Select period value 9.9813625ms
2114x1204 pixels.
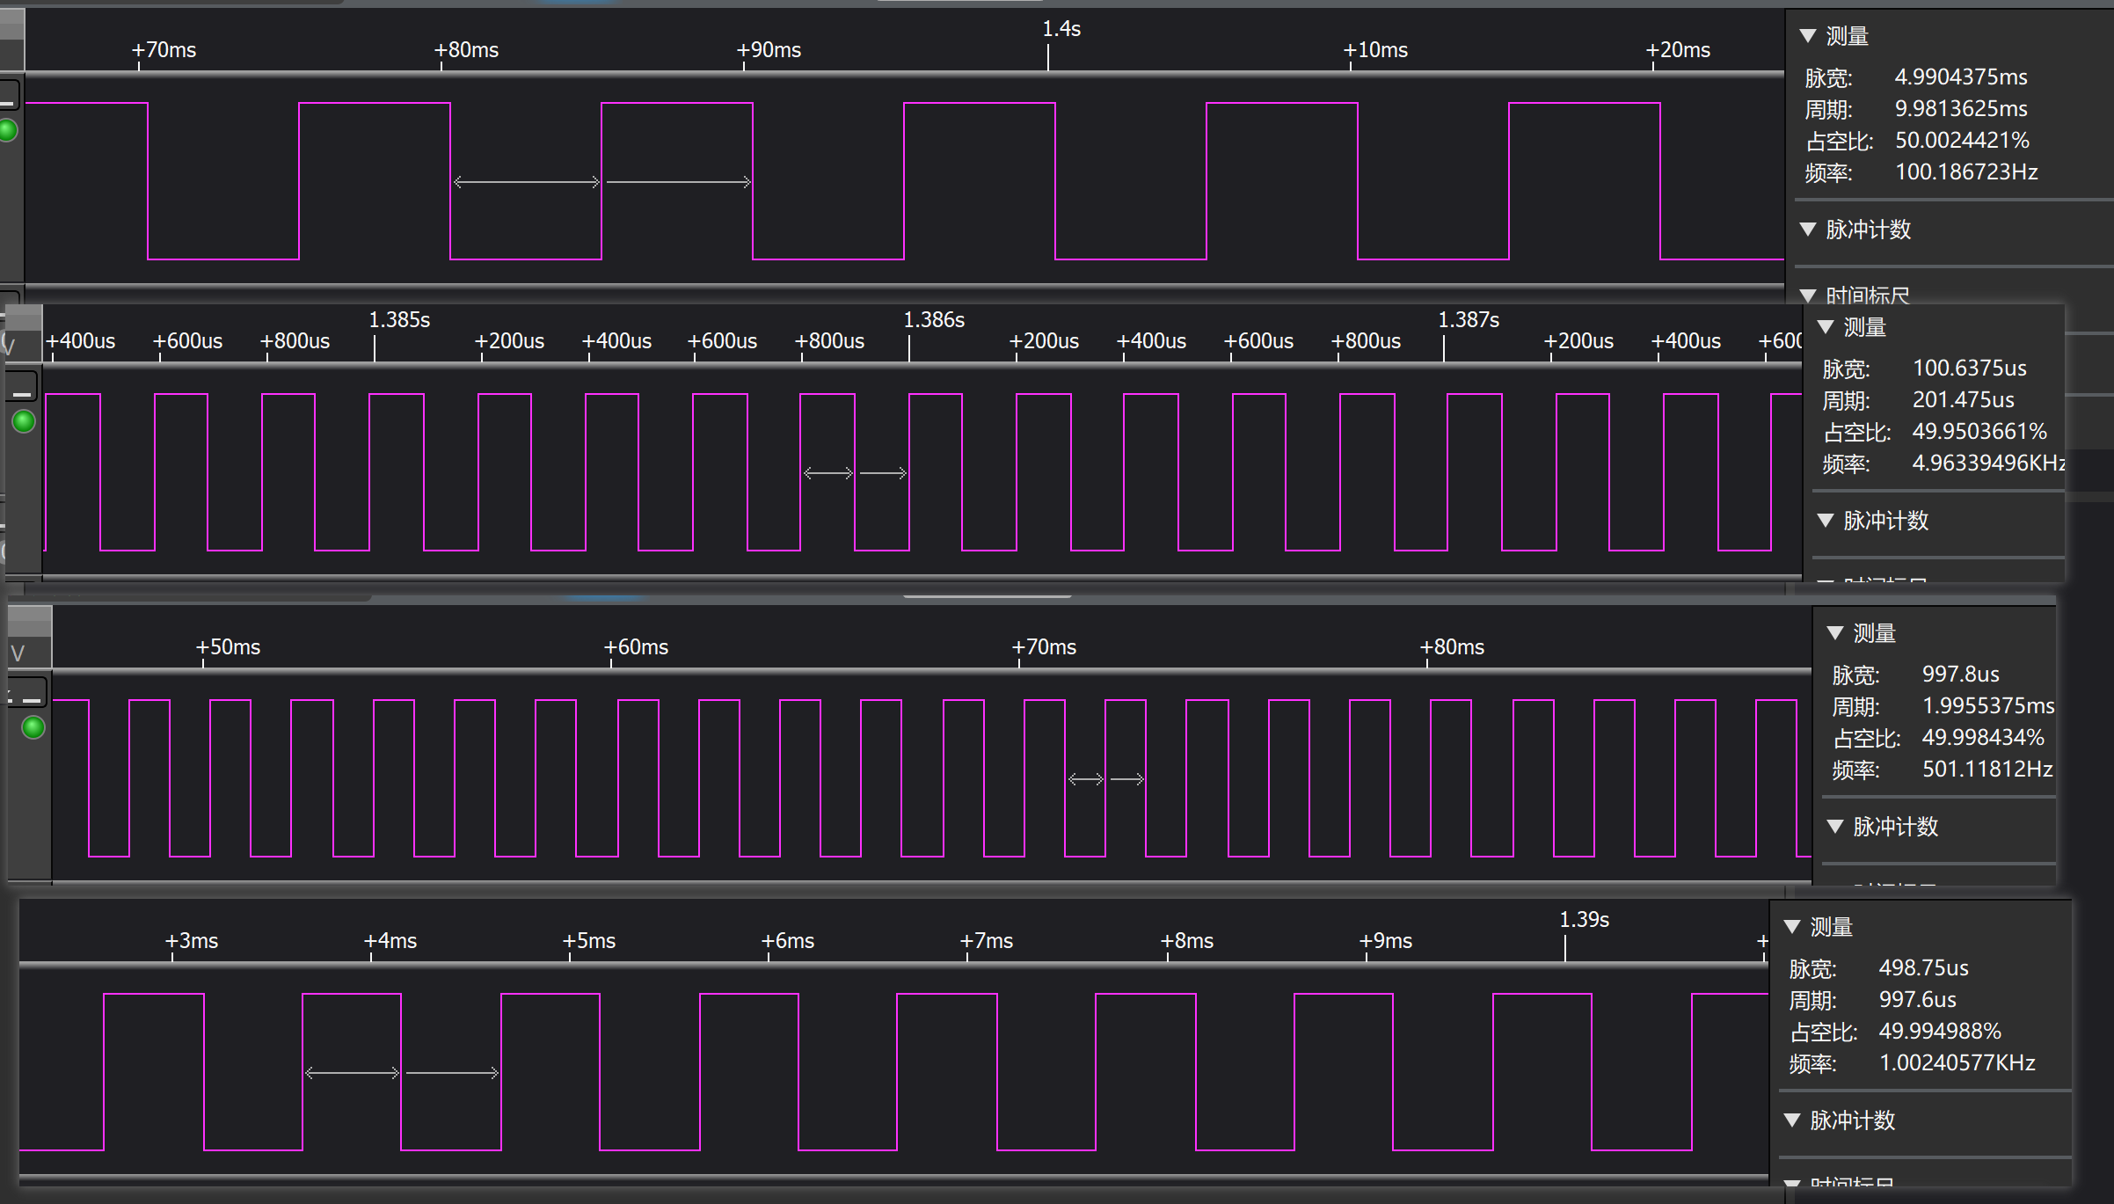pyautogui.click(x=1961, y=109)
